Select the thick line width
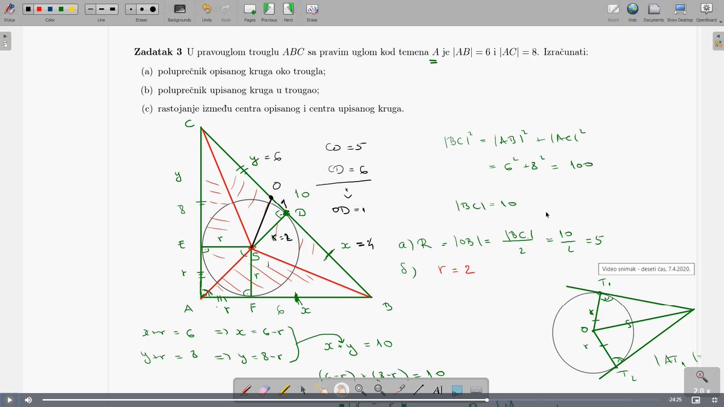The height and width of the screenshot is (407, 724). tap(112, 10)
